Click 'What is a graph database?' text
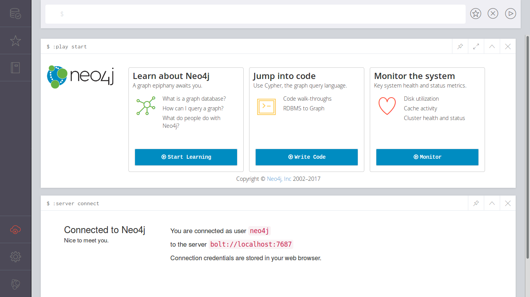Image resolution: width=530 pixels, height=297 pixels. pos(194,99)
